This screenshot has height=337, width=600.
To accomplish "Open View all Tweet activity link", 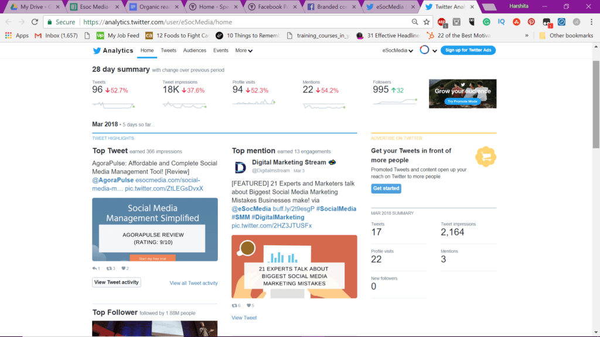I will [193, 283].
